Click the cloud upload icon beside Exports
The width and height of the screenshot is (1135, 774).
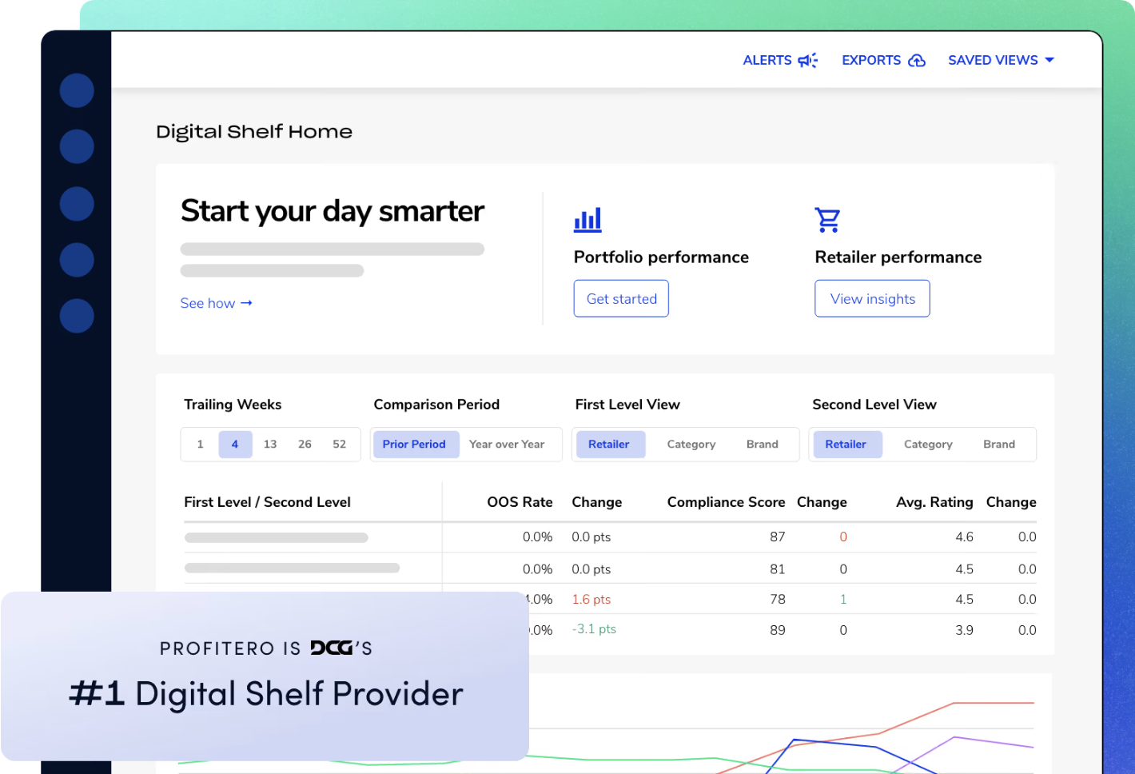[x=916, y=60]
